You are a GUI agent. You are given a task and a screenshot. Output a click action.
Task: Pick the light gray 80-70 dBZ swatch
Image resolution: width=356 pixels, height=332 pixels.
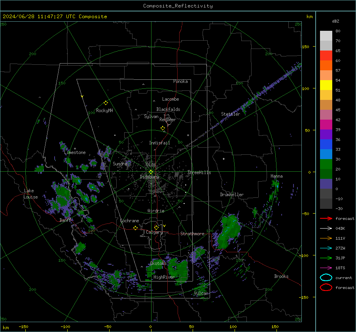coord(326,36)
